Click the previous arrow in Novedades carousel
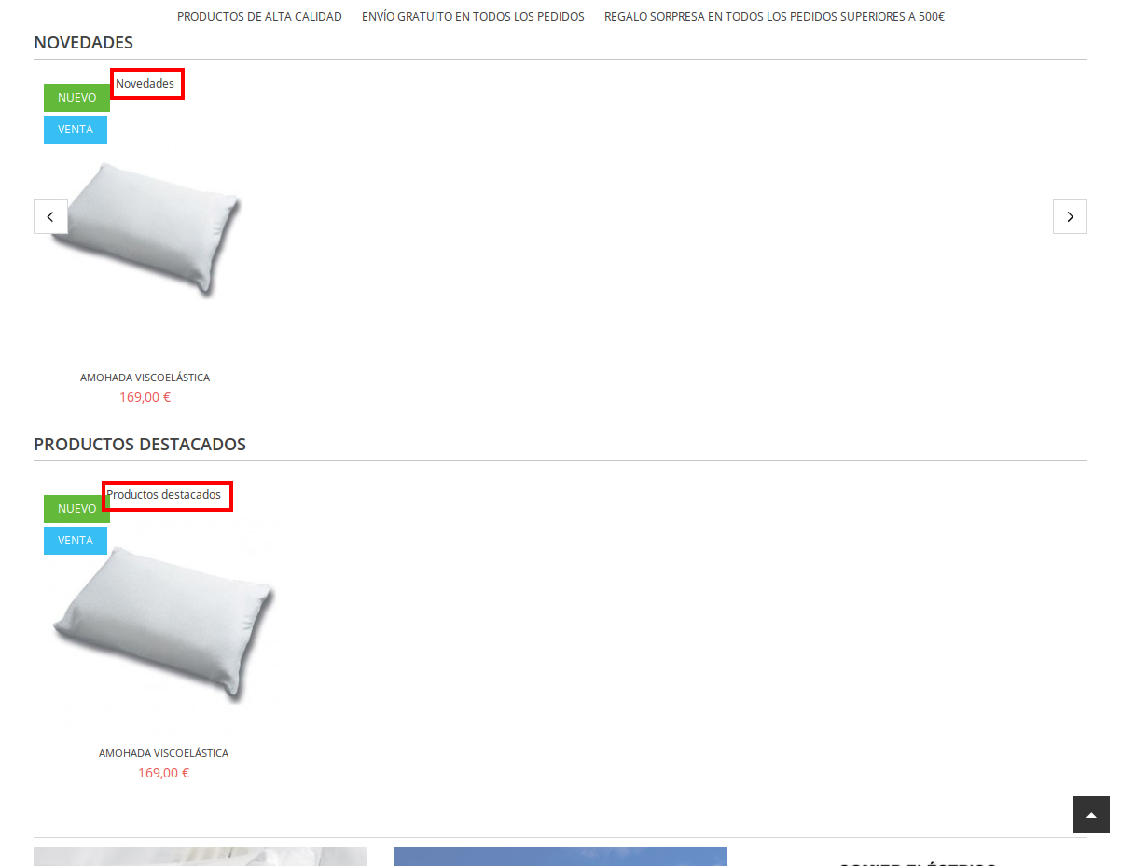This screenshot has height=866, width=1121. tap(50, 216)
